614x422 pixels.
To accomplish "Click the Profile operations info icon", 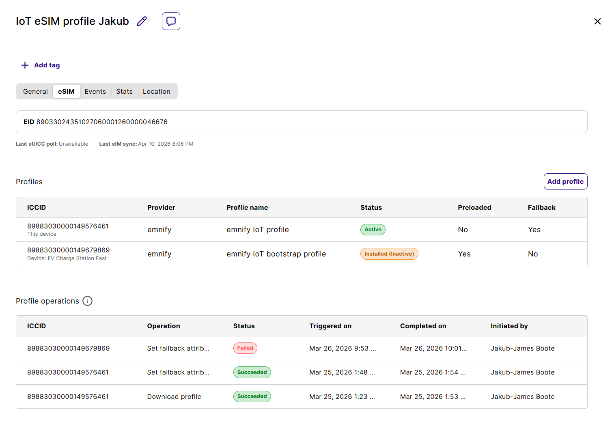I will (87, 301).
